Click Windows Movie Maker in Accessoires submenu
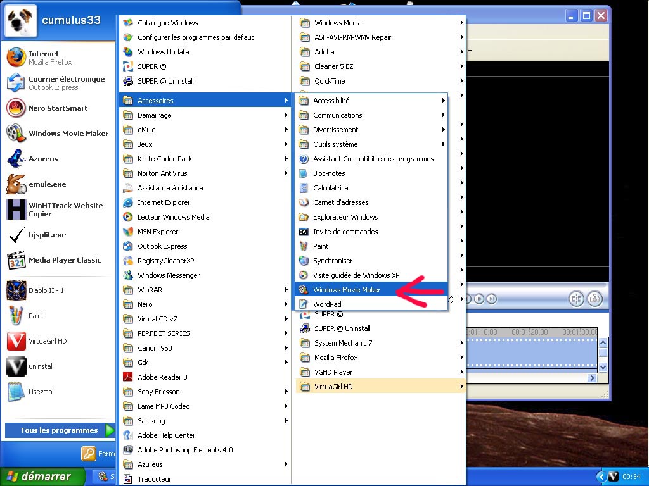The height and width of the screenshot is (486, 649). click(x=371, y=290)
